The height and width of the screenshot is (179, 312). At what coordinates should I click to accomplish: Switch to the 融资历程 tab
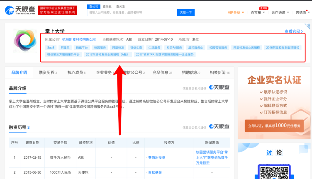point(48,73)
